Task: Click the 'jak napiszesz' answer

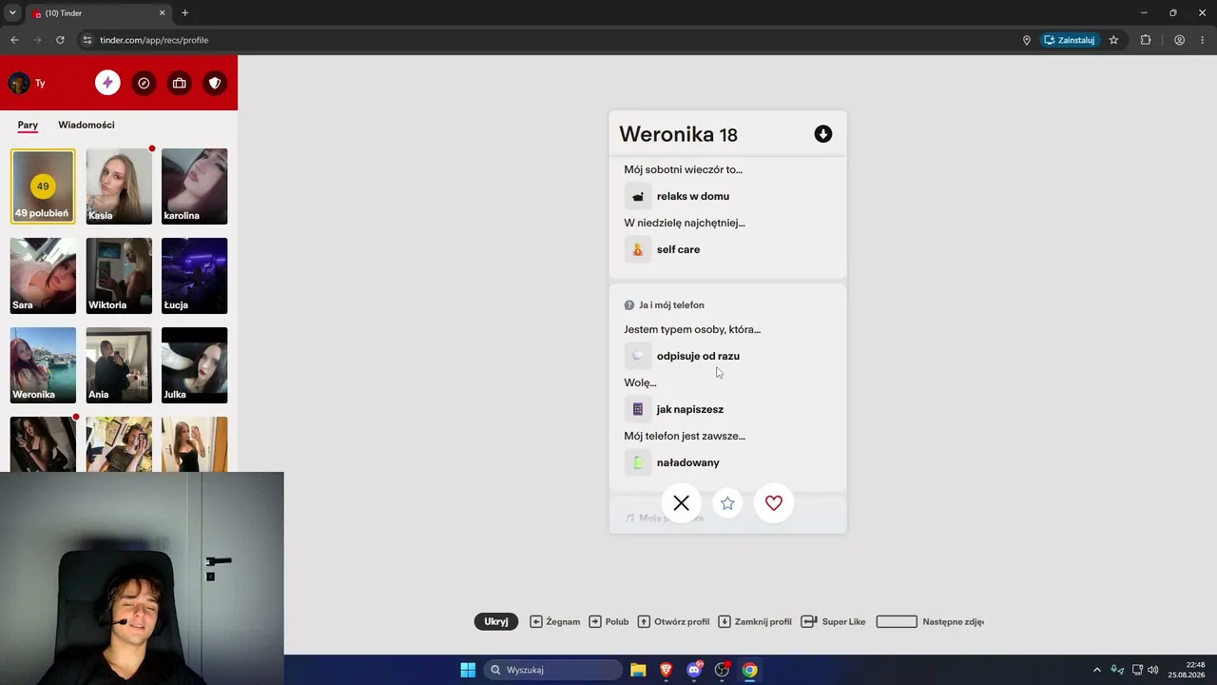Action: click(x=690, y=409)
